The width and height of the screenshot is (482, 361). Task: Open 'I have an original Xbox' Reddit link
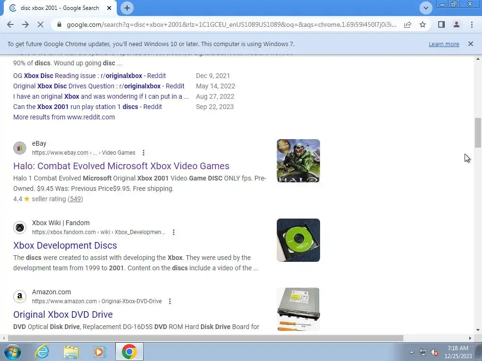(101, 96)
